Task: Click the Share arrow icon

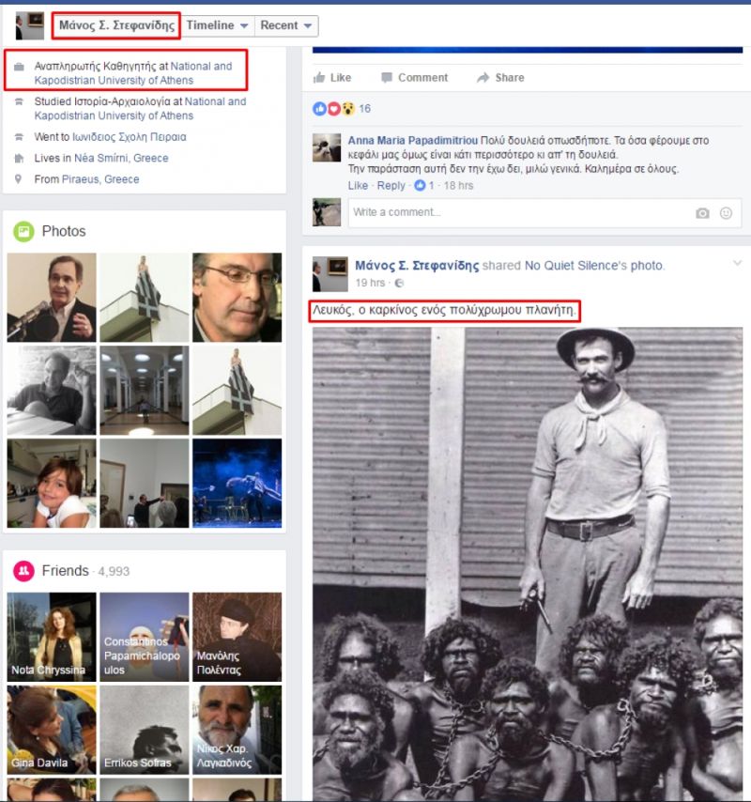Action: click(483, 78)
